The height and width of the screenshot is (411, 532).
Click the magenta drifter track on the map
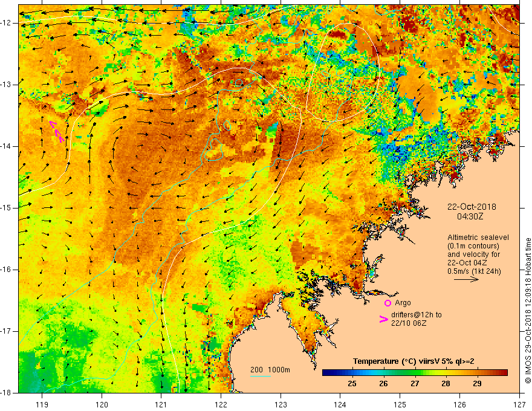point(57,131)
